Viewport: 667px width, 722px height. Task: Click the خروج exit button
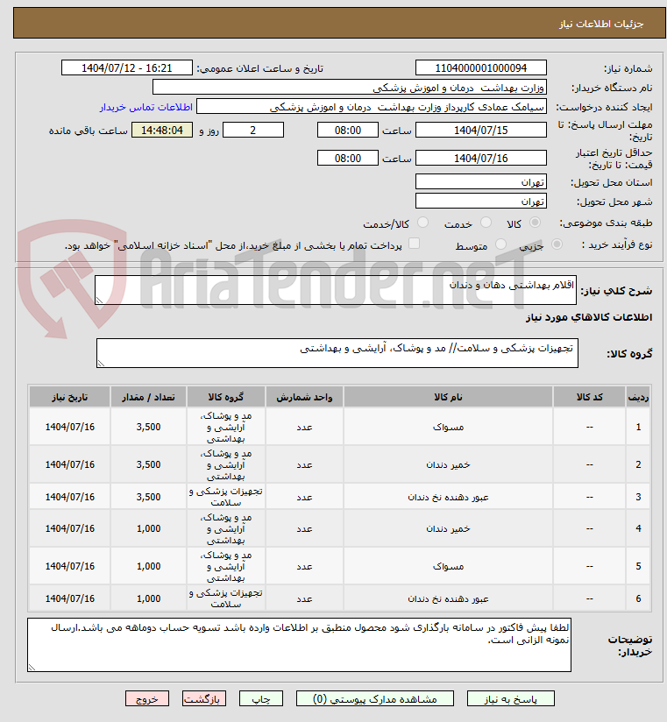pyautogui.click(x=147, y=698)
